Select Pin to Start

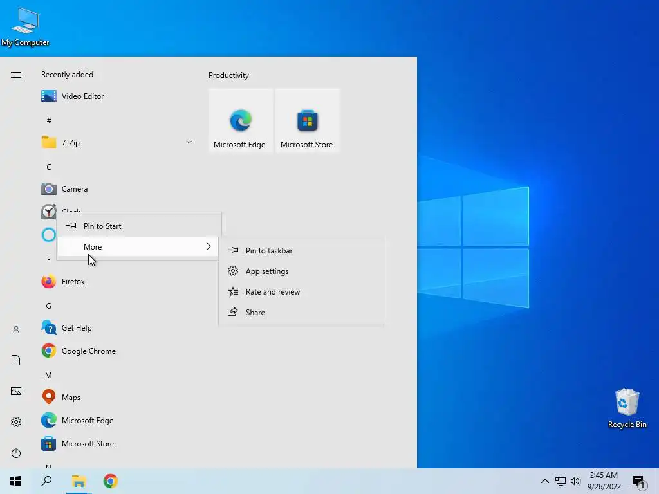[138, 226]
